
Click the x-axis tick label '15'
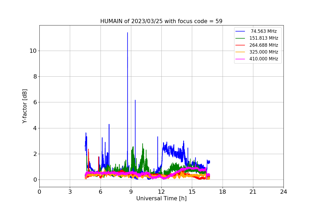pos(192,192)
